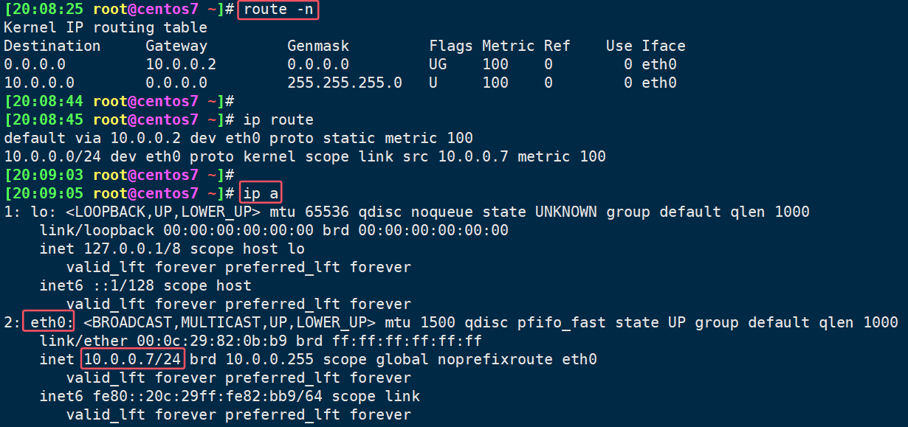The image size is (908, 427).
Task: Click the 'Kernel IP routing table' heading
Action: pos(106,28)
